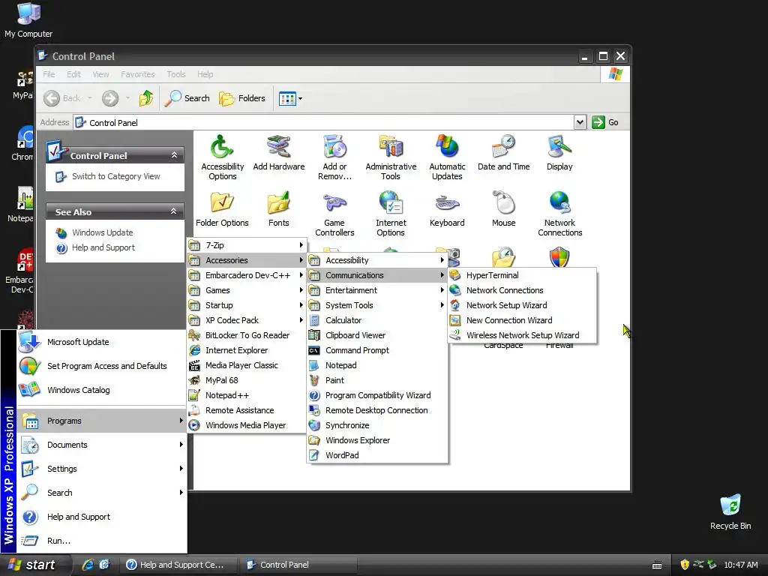The image size is (768, 576).
Task: Collapse the Control Panel side pane section
Action: [174, 155]
